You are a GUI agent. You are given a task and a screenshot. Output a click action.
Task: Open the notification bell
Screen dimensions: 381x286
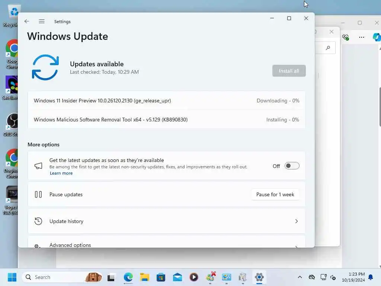[371, 277]
